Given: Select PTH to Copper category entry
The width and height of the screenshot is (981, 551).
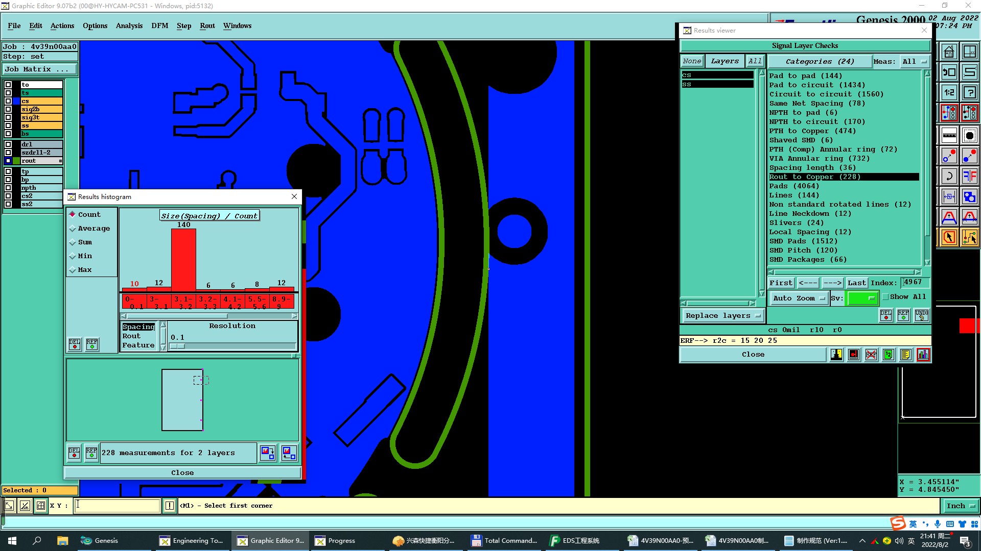Looking at the screenshot, I should pyautogui.click(x=812, y=131).
